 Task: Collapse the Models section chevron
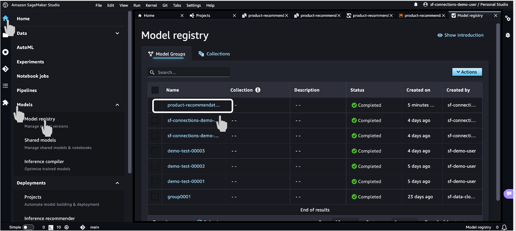pyautogui.click(x=117, y=105)
